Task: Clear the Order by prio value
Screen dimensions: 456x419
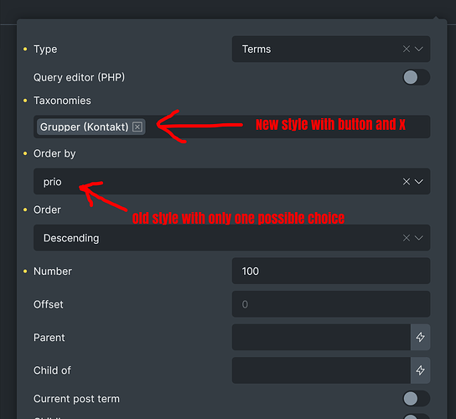Action: (407, 182)
